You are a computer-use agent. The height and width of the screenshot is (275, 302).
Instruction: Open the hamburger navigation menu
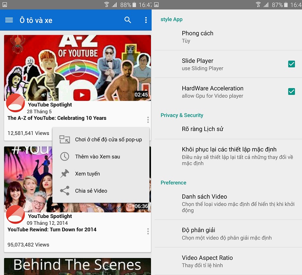pyautogui.click(x=9, y=20)
